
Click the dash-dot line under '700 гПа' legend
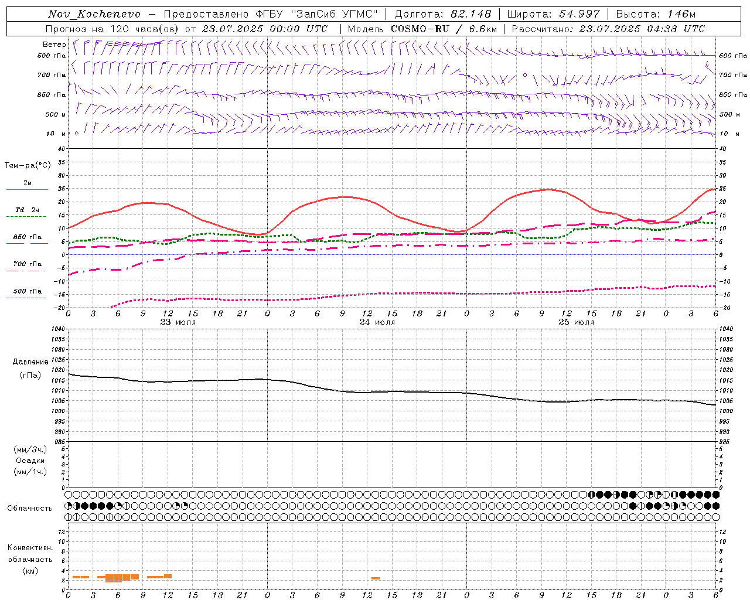click(x=26, y=271)
